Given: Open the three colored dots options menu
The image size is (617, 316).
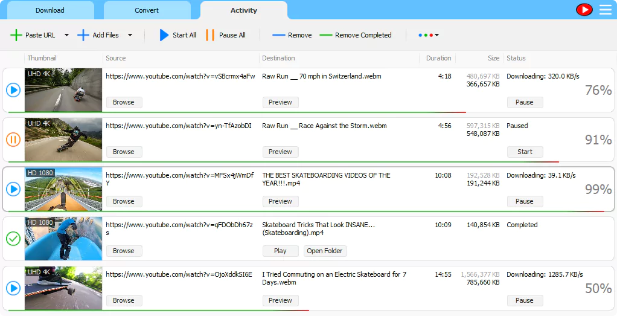Looking at the screenshot, I should [x=429, y=35].
